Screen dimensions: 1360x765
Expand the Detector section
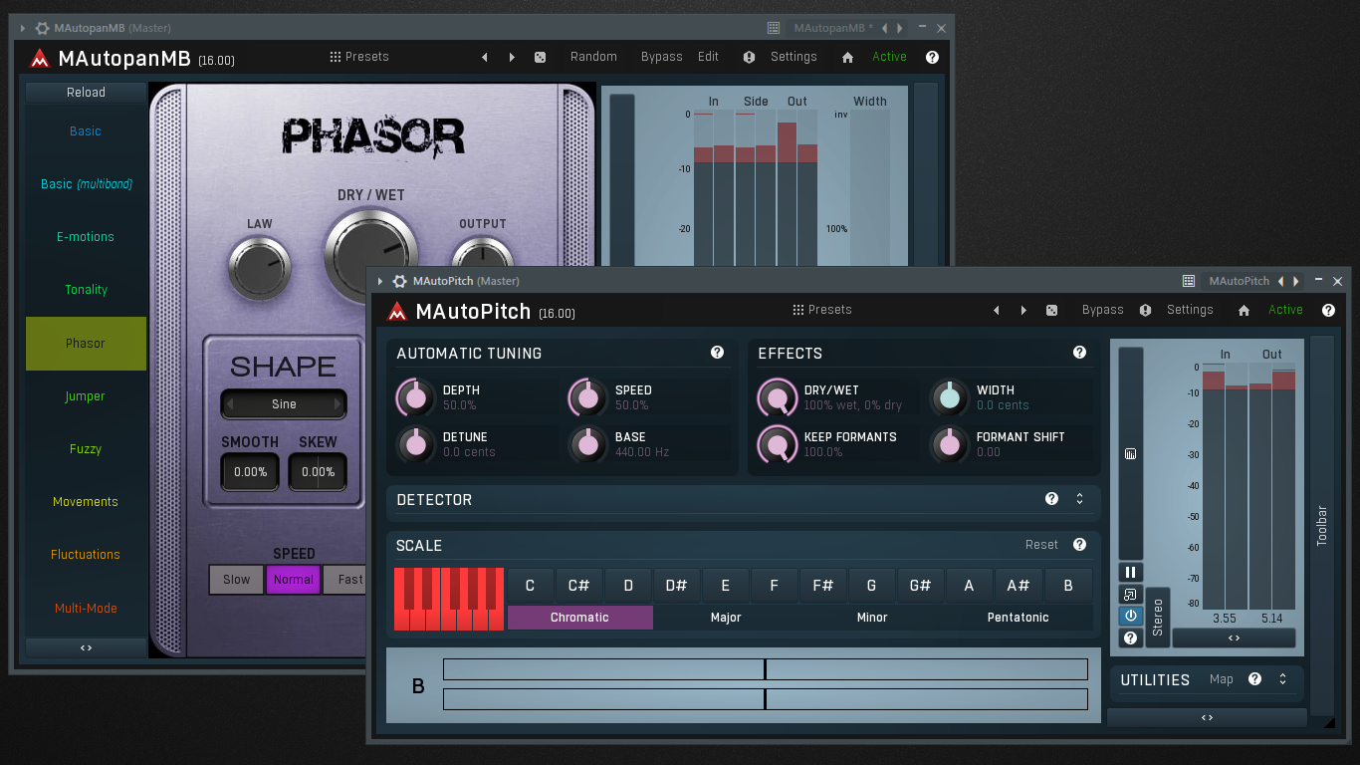tap(1079, 499)
